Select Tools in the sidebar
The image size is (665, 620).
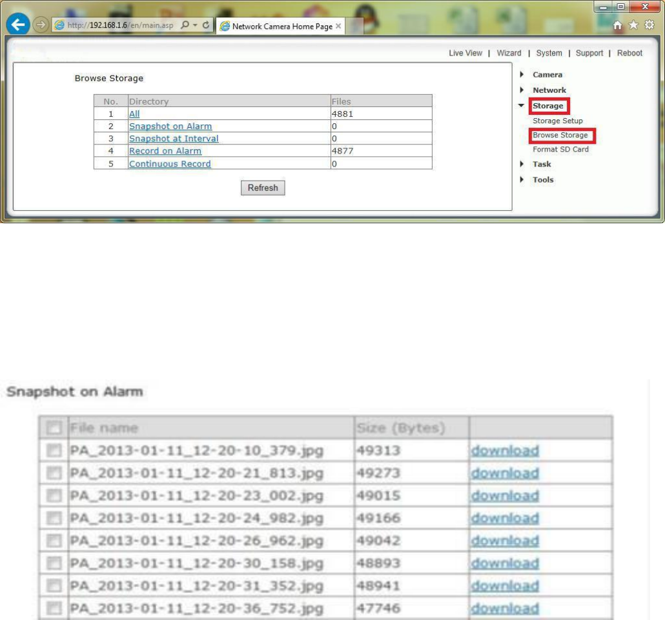[543, 180]
